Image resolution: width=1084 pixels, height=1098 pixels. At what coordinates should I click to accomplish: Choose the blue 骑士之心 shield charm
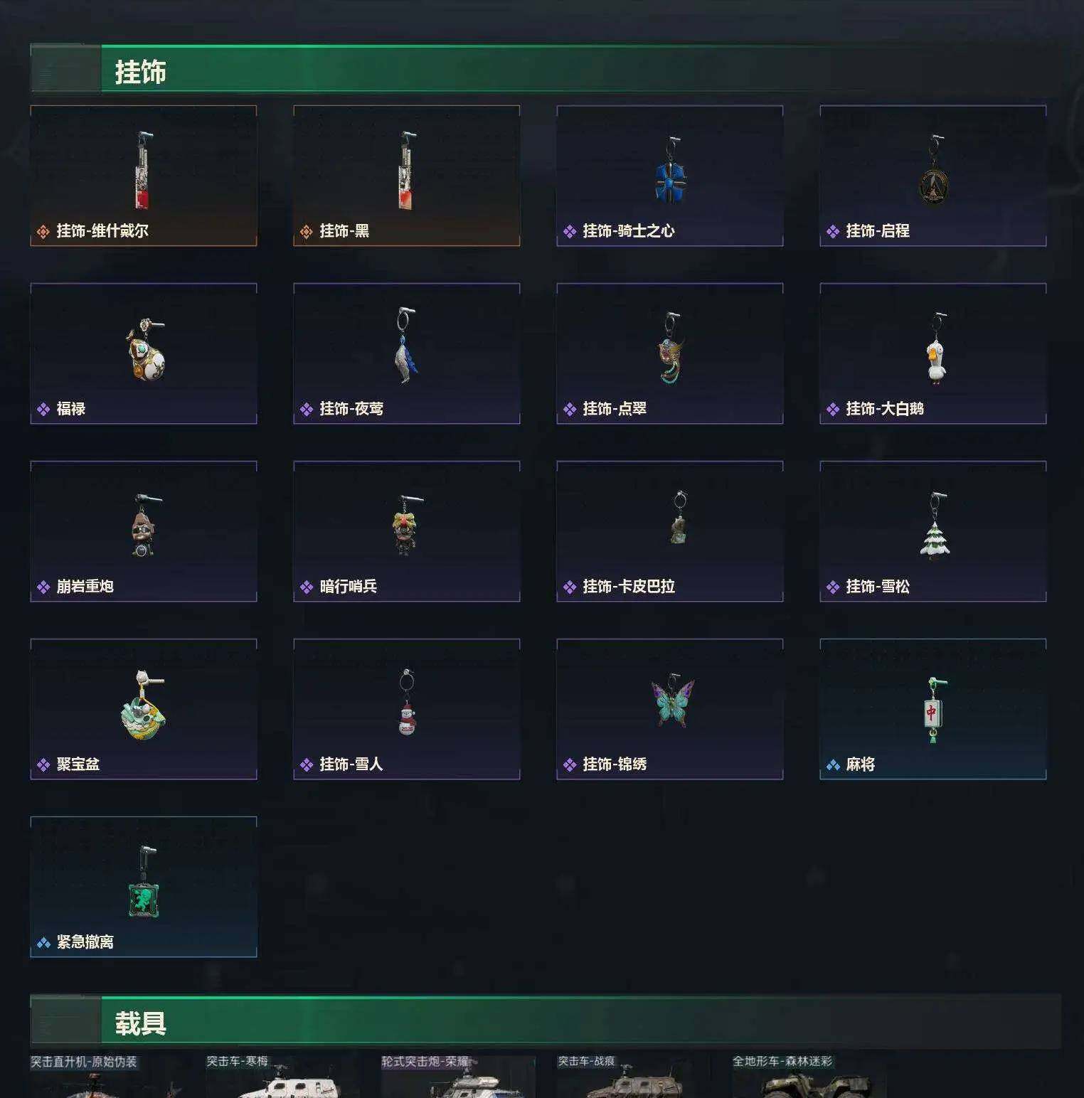670,176
